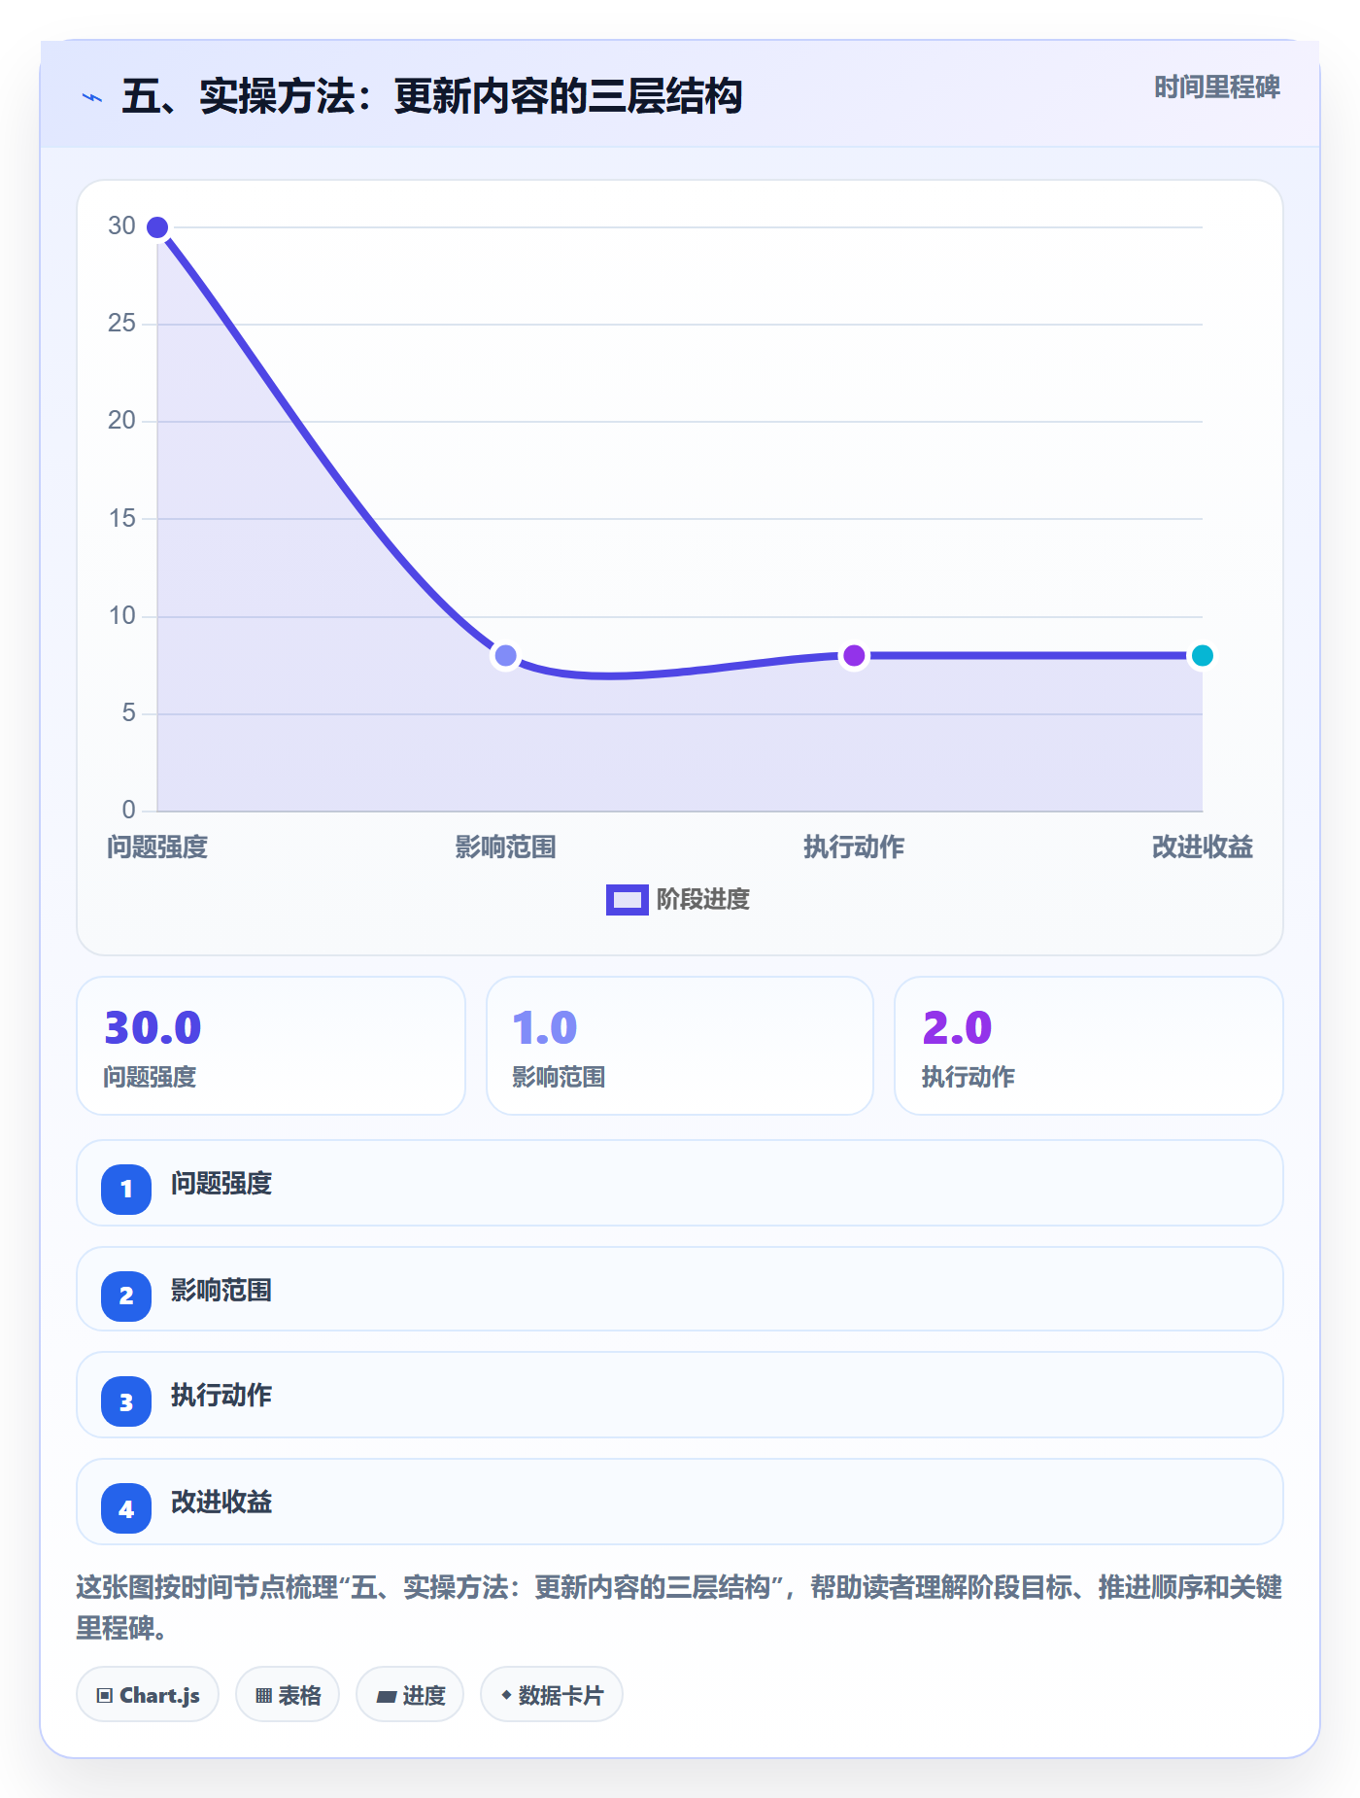Click the number 4 badge

(126, 1508)
